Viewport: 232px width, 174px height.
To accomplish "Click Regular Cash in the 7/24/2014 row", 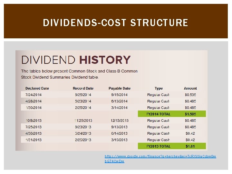I will [158, 95].
